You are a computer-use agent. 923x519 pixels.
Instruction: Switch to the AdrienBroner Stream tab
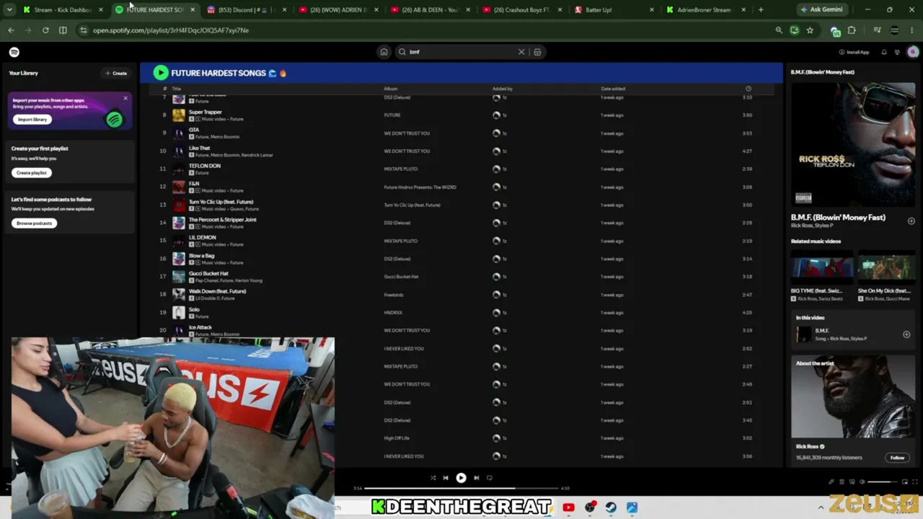coord(705,10)
